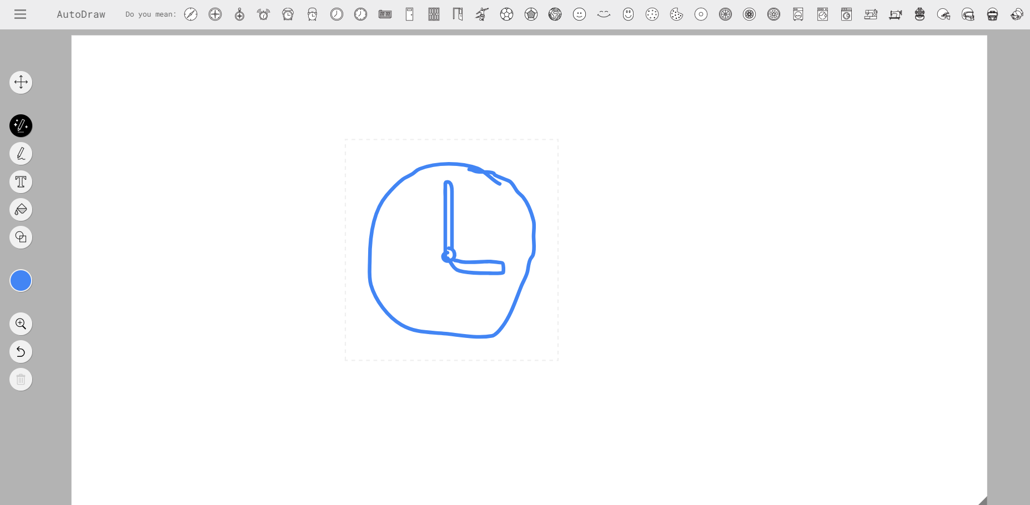Choose the digital clock suggestion

point(385,14)
